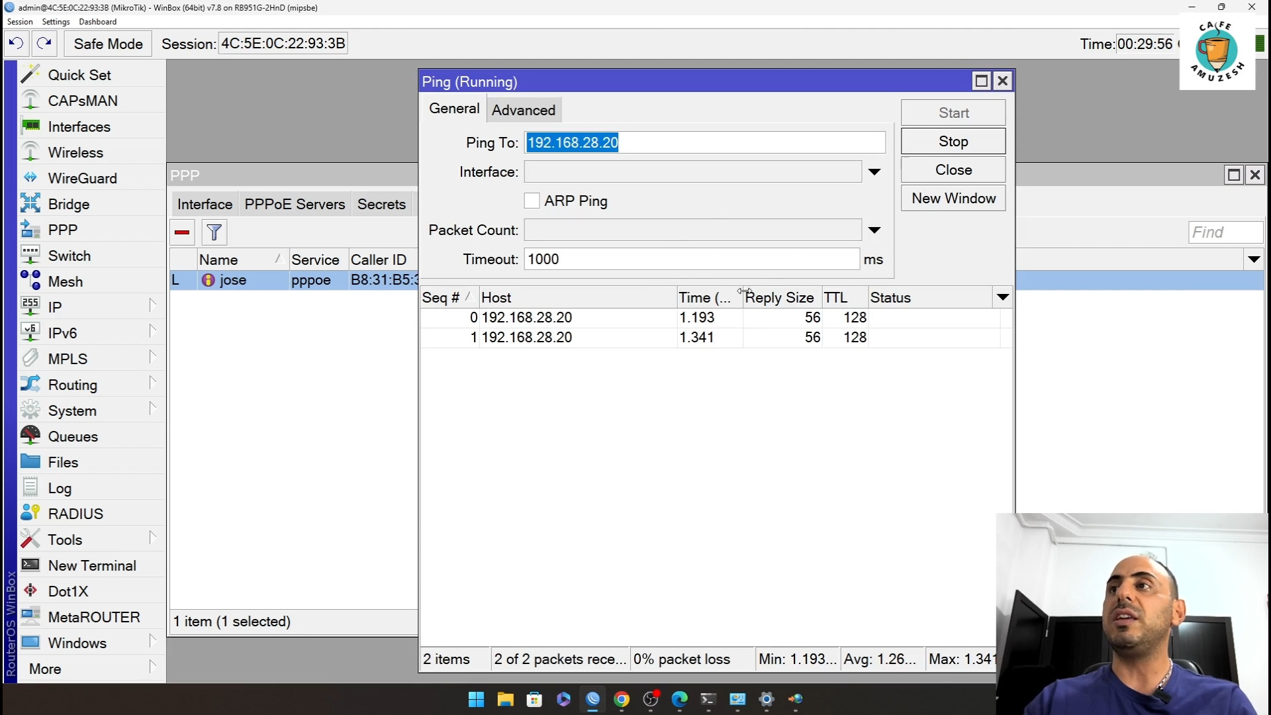Click the filter funnel icon in PPP window
Viewport: 1271px width, 715px height.
pos(214,232)
